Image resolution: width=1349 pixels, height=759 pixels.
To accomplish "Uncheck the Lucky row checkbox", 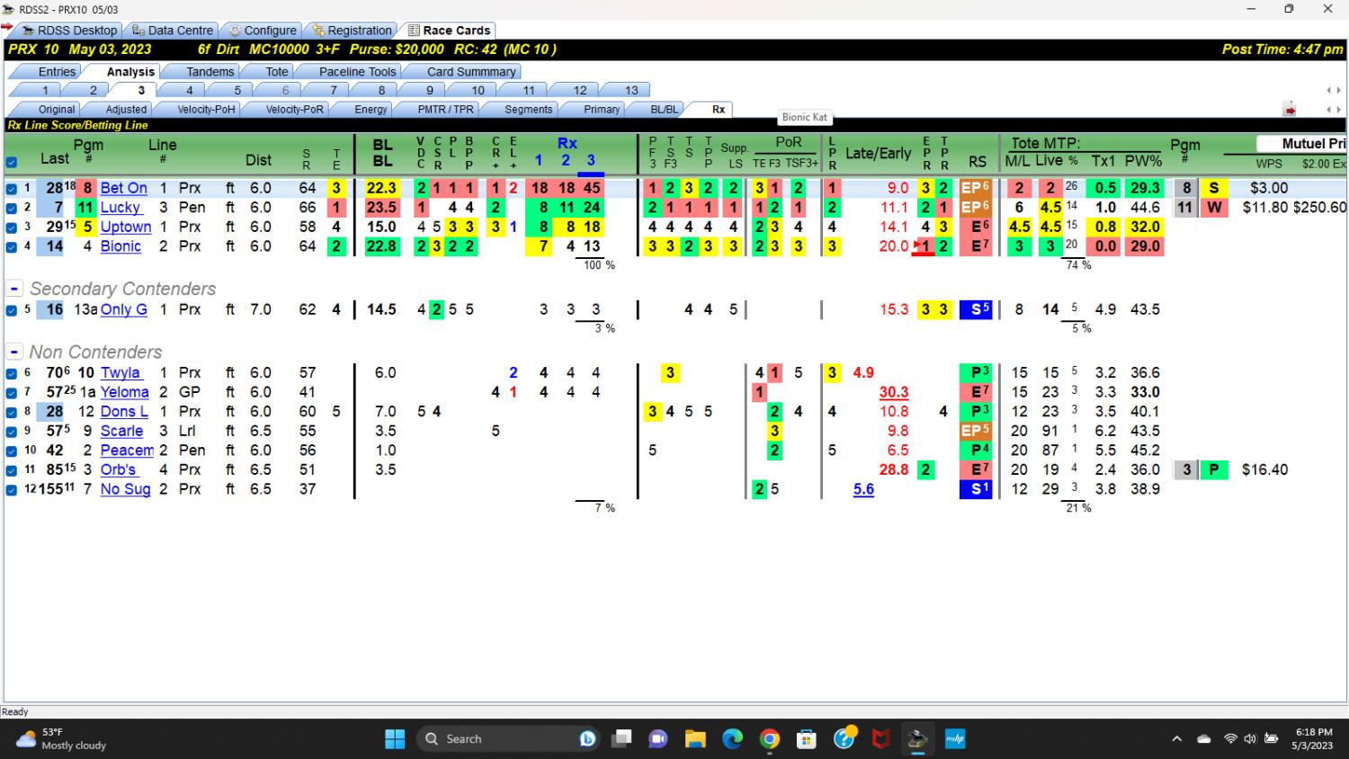I will [12, 209].
